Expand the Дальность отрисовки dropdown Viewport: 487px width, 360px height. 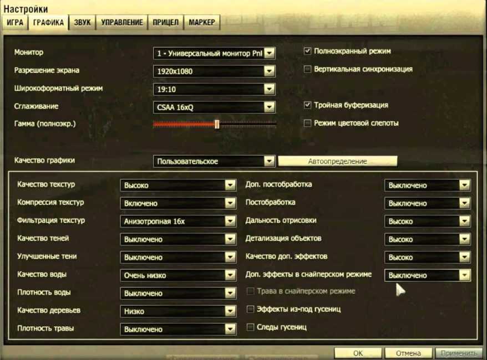[x=464, y=221]
